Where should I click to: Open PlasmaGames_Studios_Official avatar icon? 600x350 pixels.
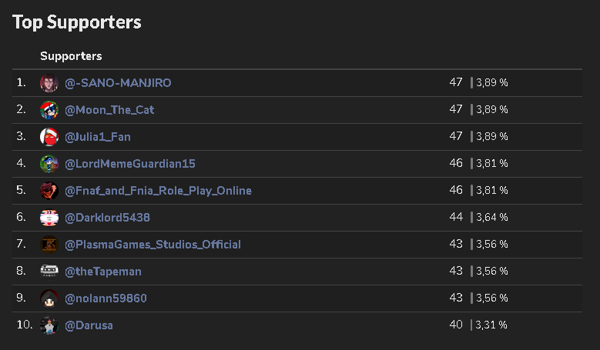pos(49,245)
